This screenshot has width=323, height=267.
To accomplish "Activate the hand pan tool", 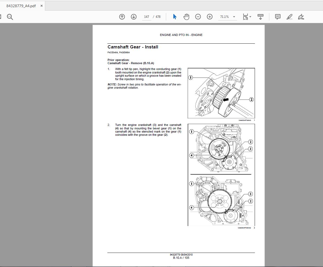I will (x=186, y=17).
